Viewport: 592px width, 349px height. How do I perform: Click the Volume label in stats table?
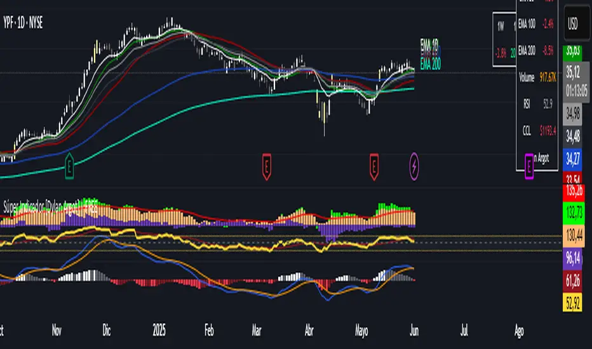[527, 77]
